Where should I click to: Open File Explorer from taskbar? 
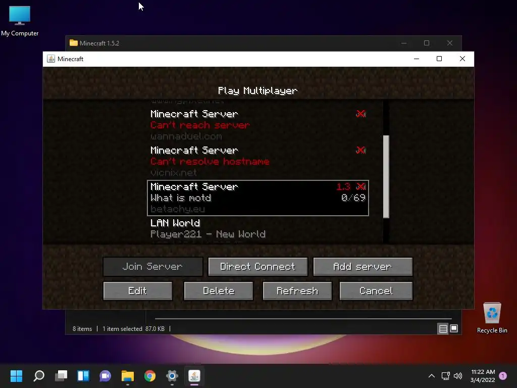click(128, 376)
